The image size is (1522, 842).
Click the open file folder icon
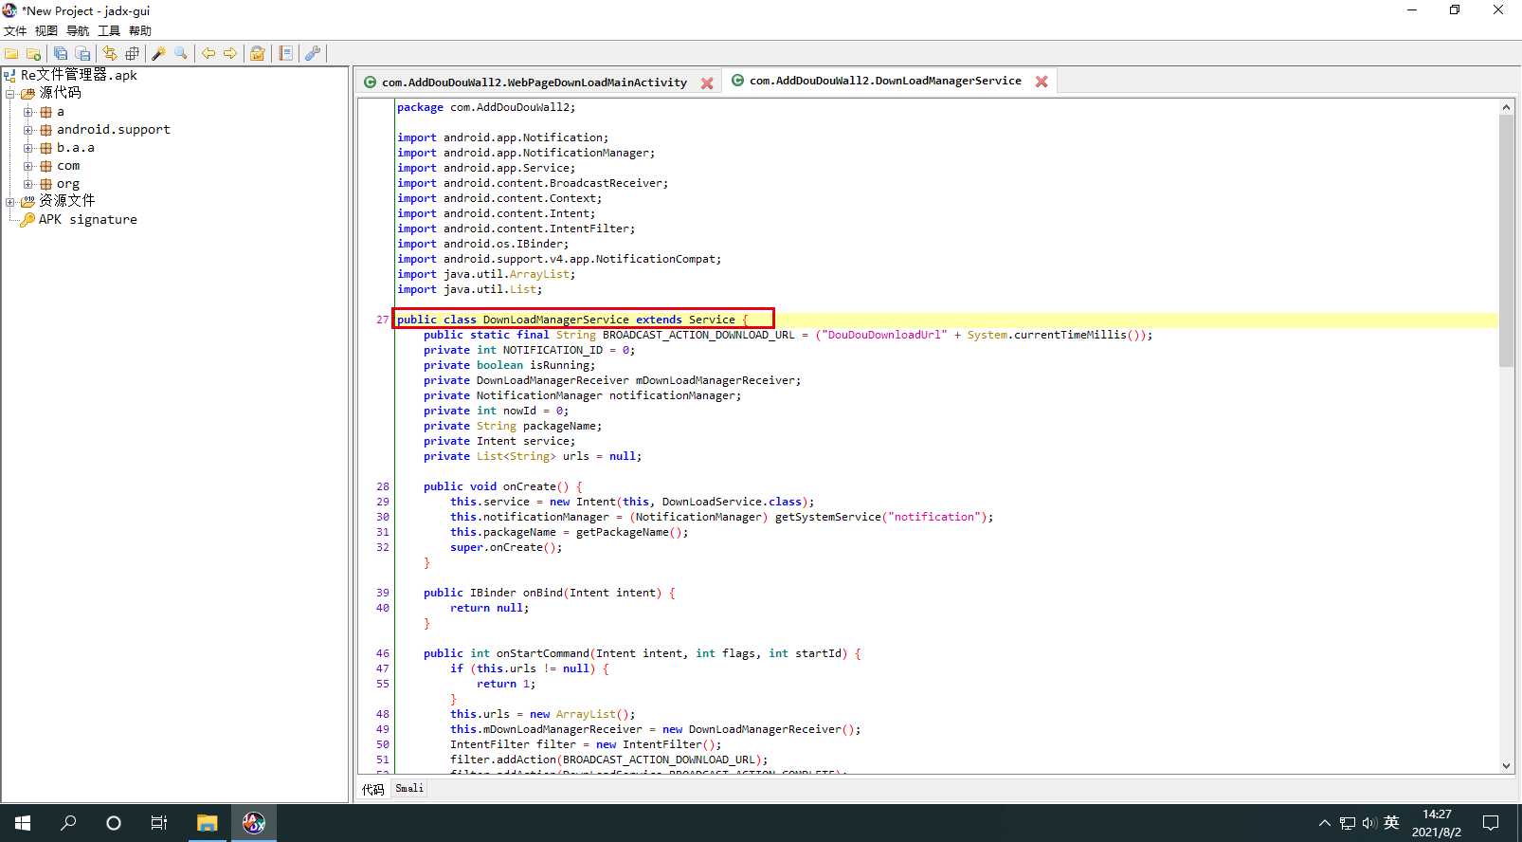click(12, 54)
